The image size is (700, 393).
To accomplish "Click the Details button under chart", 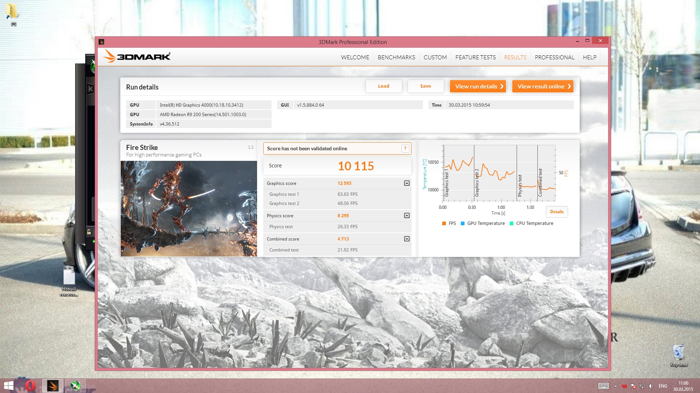I will coord(557,212).
